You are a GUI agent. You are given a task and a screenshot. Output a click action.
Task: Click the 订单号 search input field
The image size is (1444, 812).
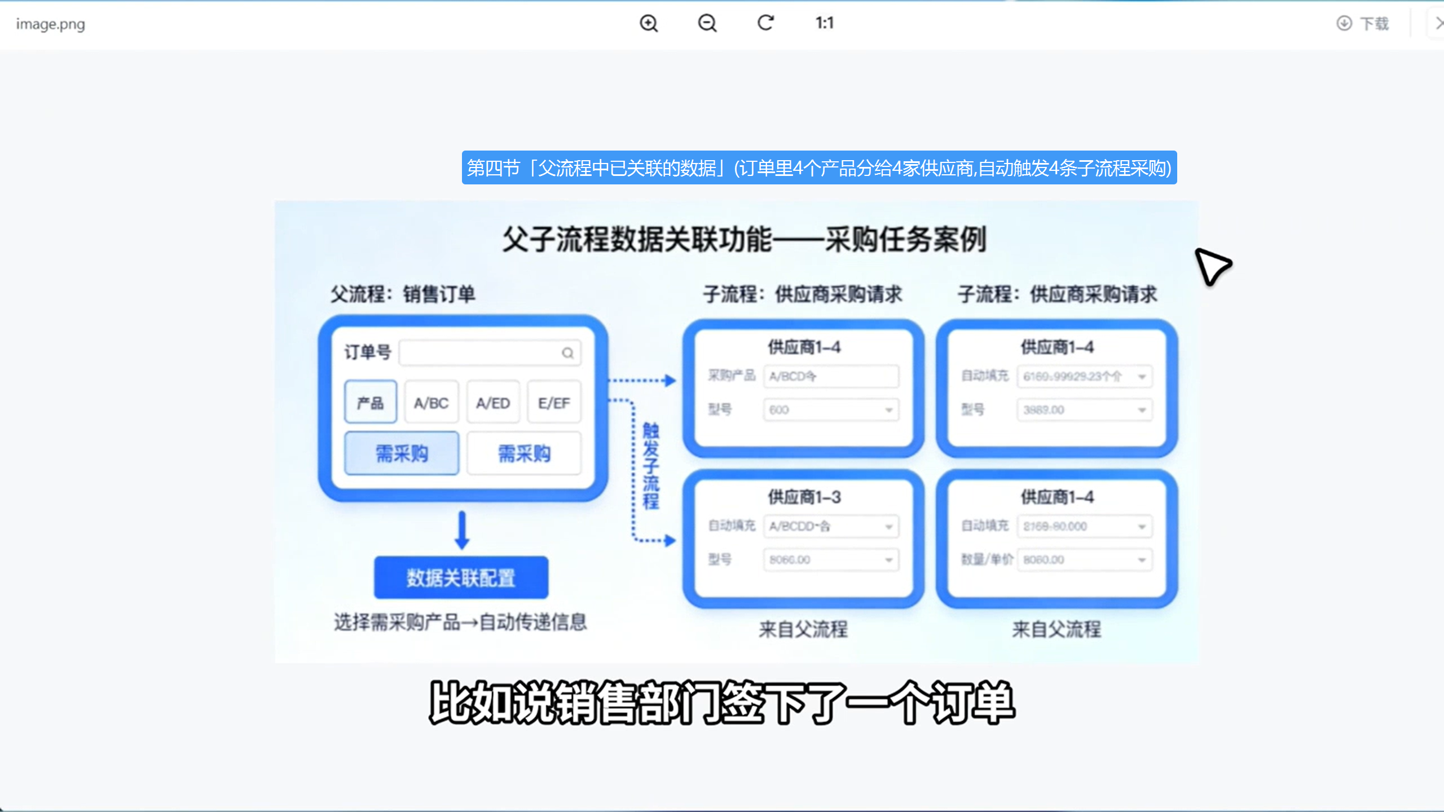tap(490, 353)
